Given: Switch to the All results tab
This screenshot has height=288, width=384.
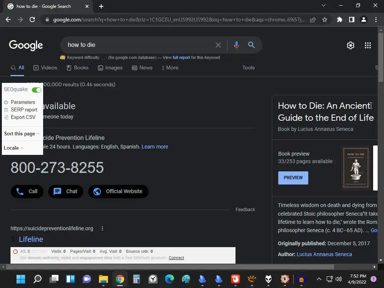Looking at the screenshot, I should [17, 68].
